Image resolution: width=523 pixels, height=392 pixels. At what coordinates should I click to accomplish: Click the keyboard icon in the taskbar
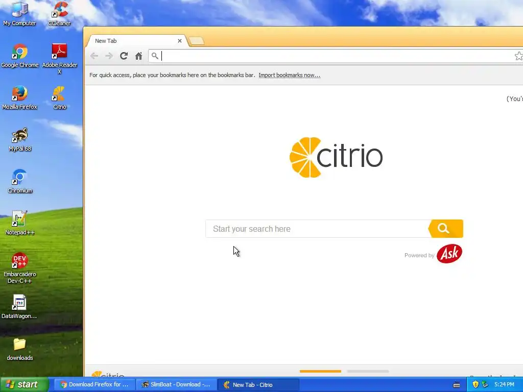click(x=457, y=385)
